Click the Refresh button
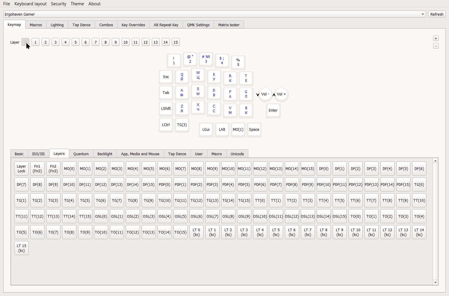 click(437, 14)
